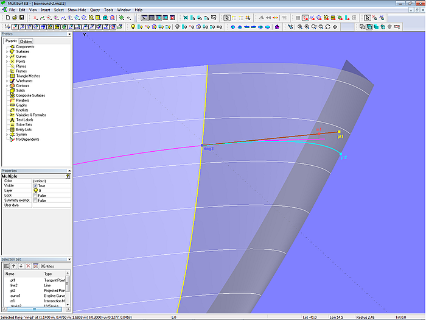Move selection up in Selection Set
The width and height of the screenshot is (426, 320).
click(13, 266)
